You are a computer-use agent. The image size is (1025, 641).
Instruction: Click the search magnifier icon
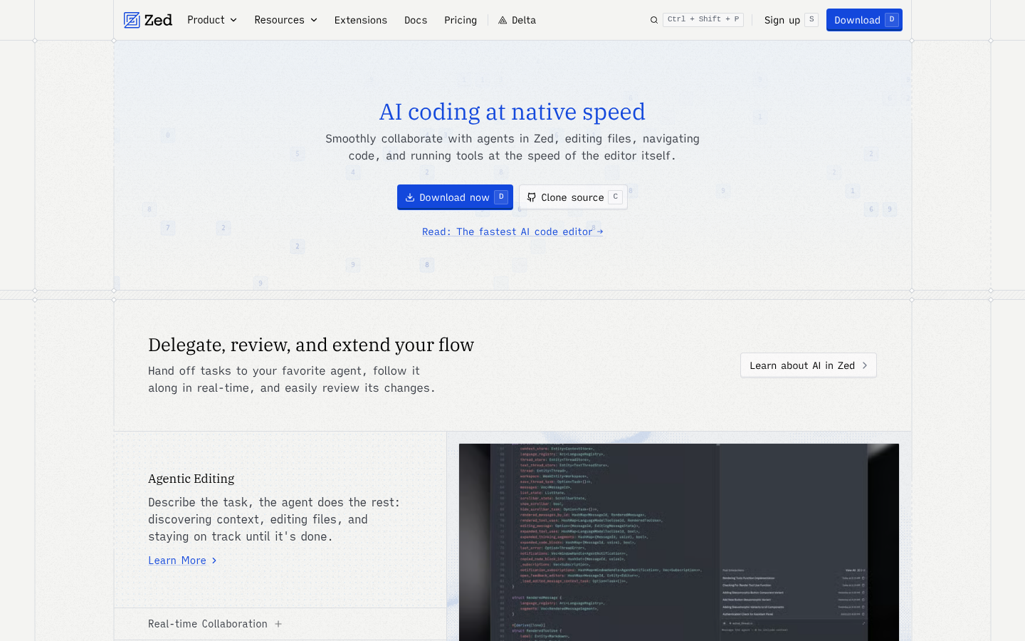654,20
